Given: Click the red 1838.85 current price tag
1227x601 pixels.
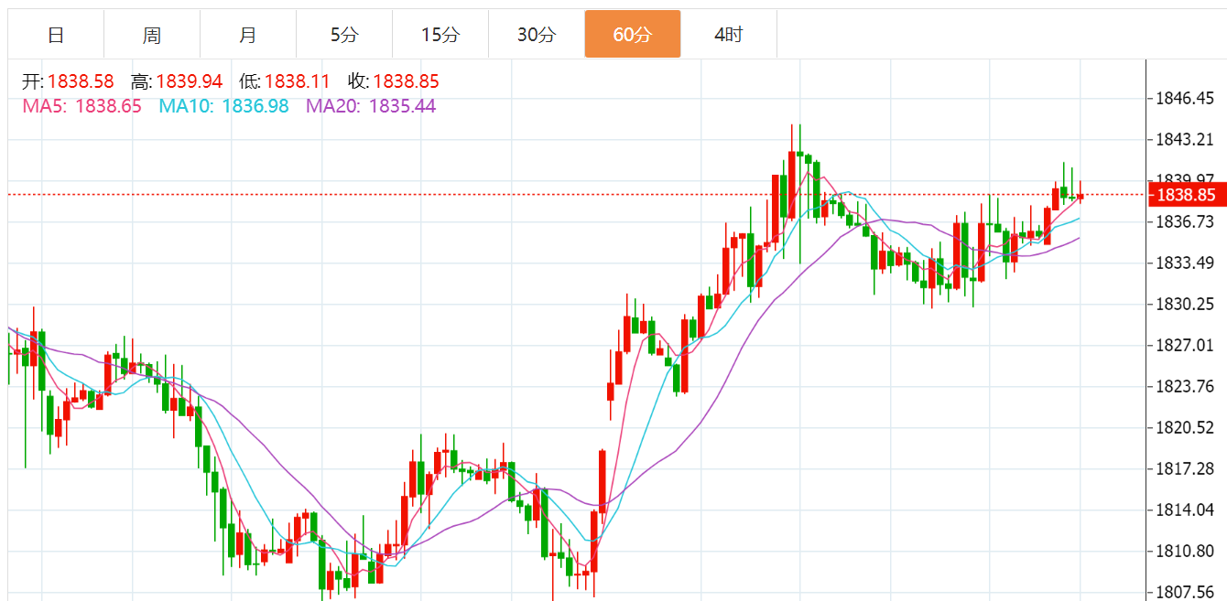Looking at the screenshot, I should pyautogui.click(x=1186, y=195).
